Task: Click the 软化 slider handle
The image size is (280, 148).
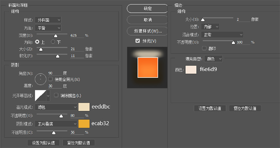Action: 58,56
